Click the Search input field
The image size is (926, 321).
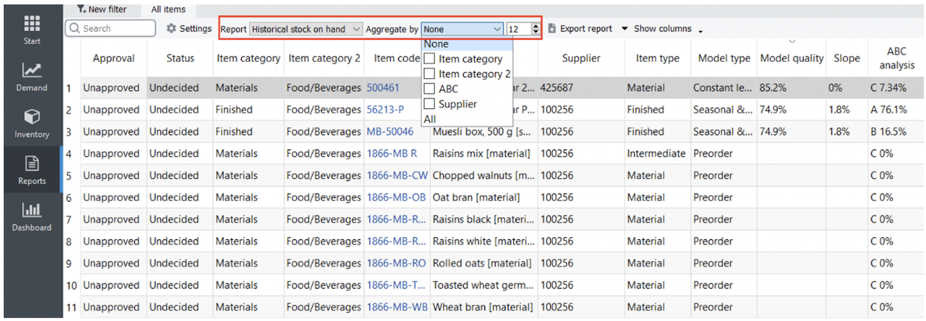click(x=116, y=29)
